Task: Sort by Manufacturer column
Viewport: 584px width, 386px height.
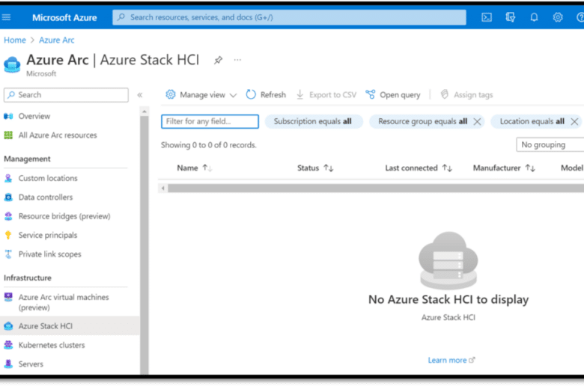Action: click(530, 168)
